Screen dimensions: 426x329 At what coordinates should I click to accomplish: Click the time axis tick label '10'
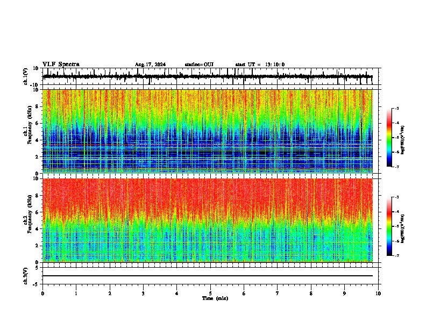click(378, 294)
